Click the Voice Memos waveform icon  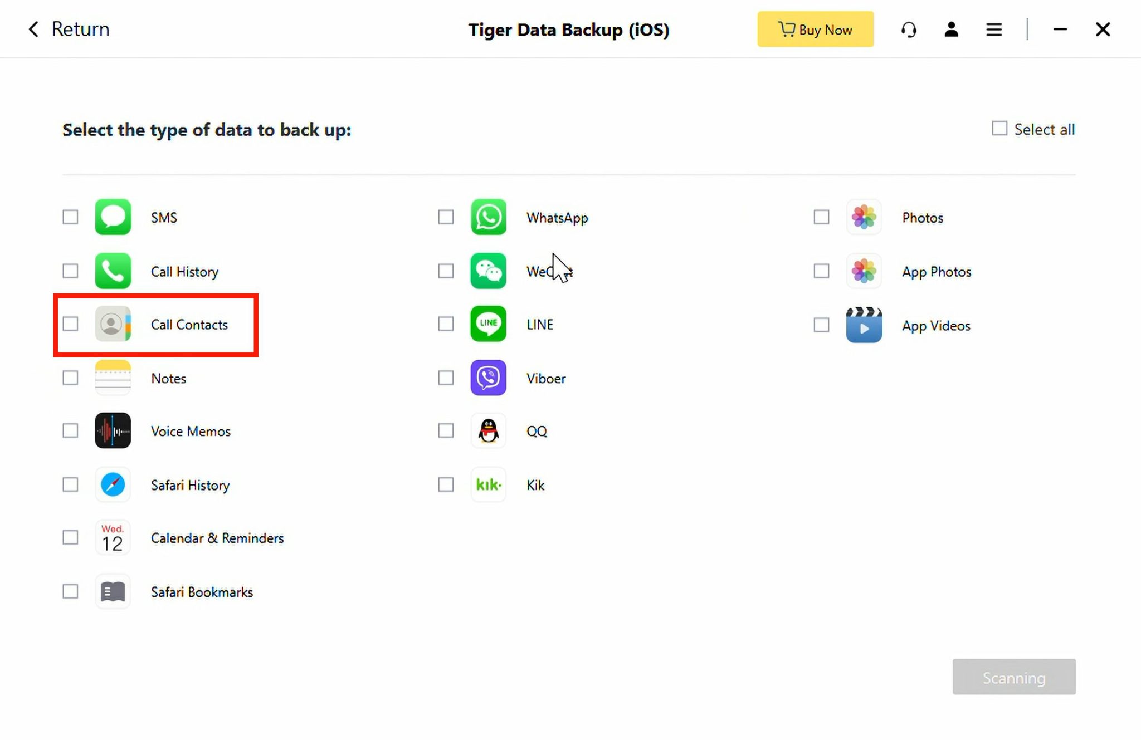click(x=113, y=430)
